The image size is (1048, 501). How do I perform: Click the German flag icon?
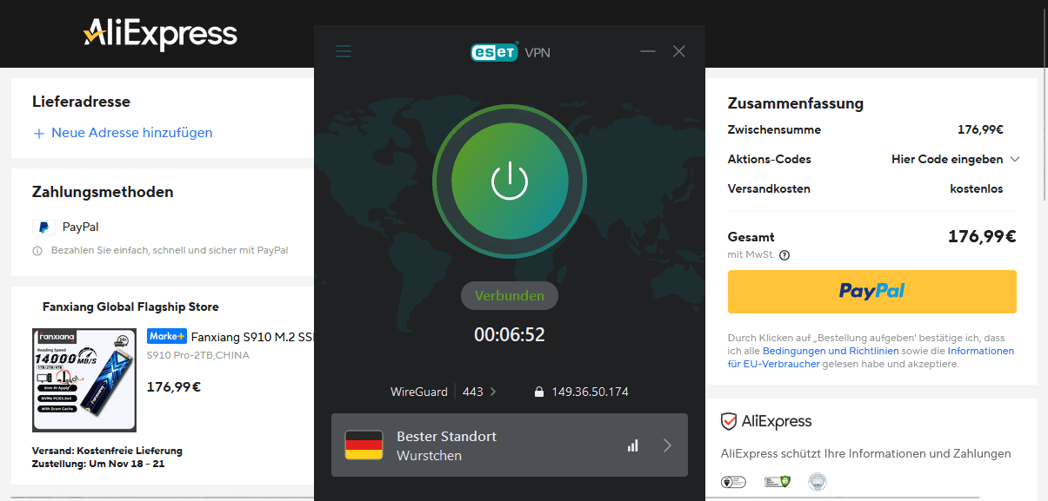tap(364, 445)
